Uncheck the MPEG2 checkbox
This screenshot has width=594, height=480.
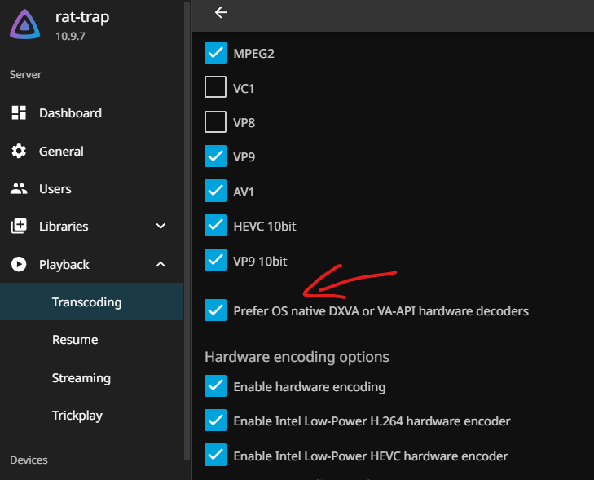click(x=215, y=53)
